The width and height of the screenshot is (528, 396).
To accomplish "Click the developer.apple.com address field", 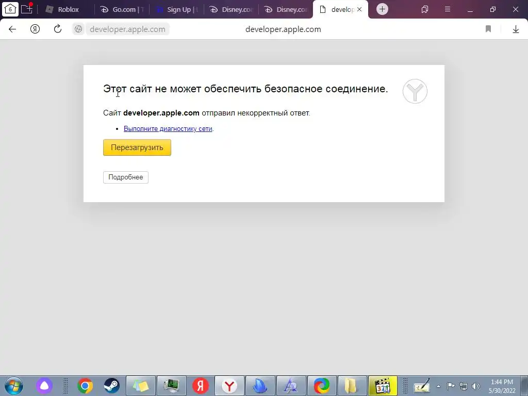I will [x=128, y=29].
